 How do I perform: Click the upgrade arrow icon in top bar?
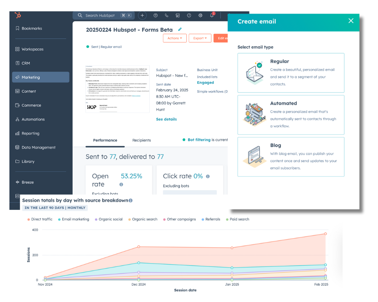pos(155,15)
